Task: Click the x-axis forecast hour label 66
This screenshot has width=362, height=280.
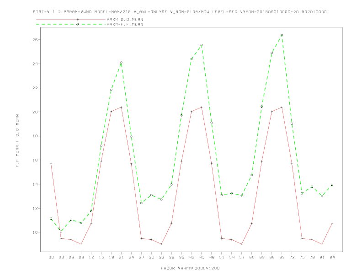Action: coord(272,257)
